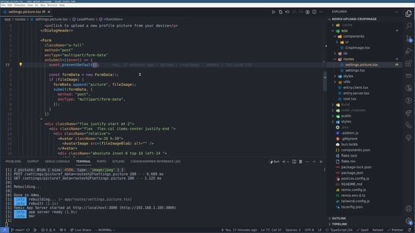Open Explorer panel More Actions ellipsis
This screenshot has width=415, height=233.
[x=396, y=12]
